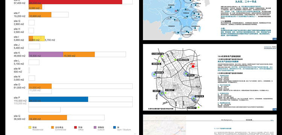Select site K orange 15,300 m2 bar
This screenshot has height=135, width=282.
(79, 54)
